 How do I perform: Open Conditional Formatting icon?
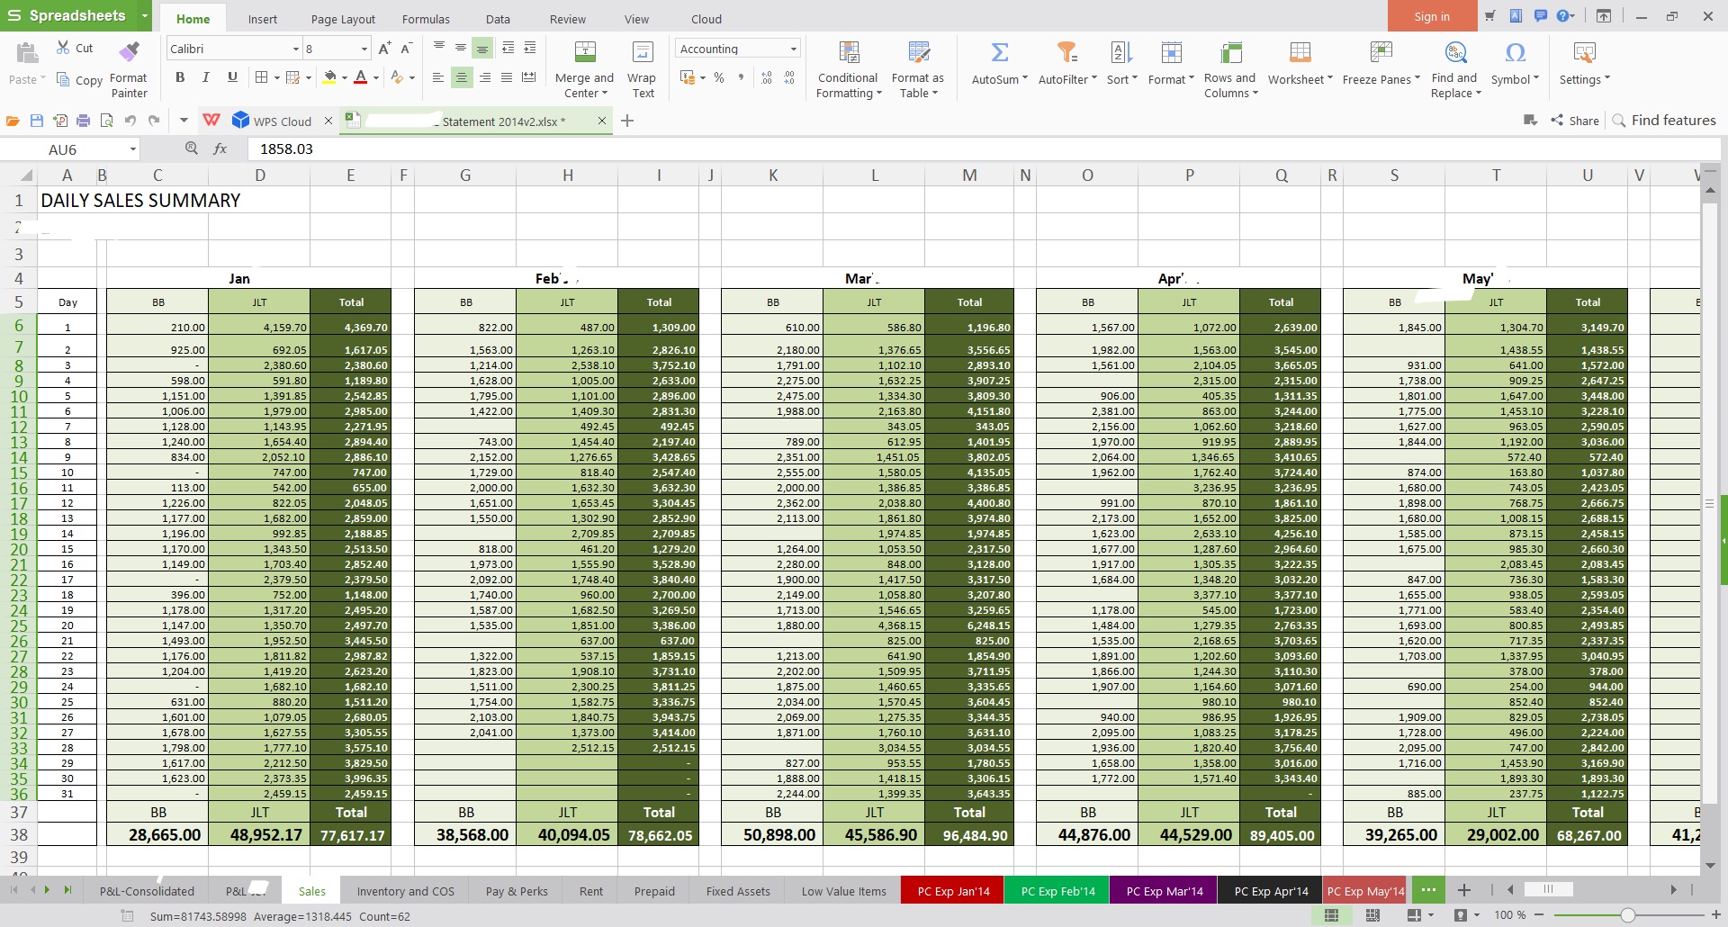[x=848, y=53]
